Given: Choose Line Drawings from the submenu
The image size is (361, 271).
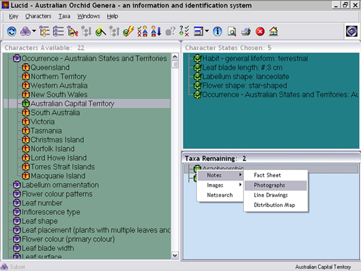Looking at the screenshot, I should (275, 195).
